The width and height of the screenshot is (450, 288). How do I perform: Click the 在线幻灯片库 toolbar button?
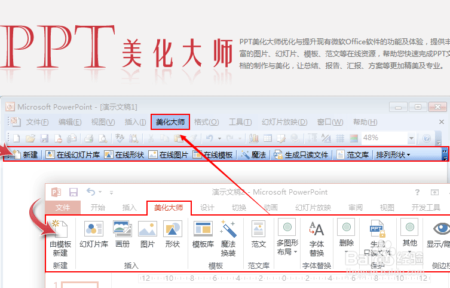pos(73,155)
